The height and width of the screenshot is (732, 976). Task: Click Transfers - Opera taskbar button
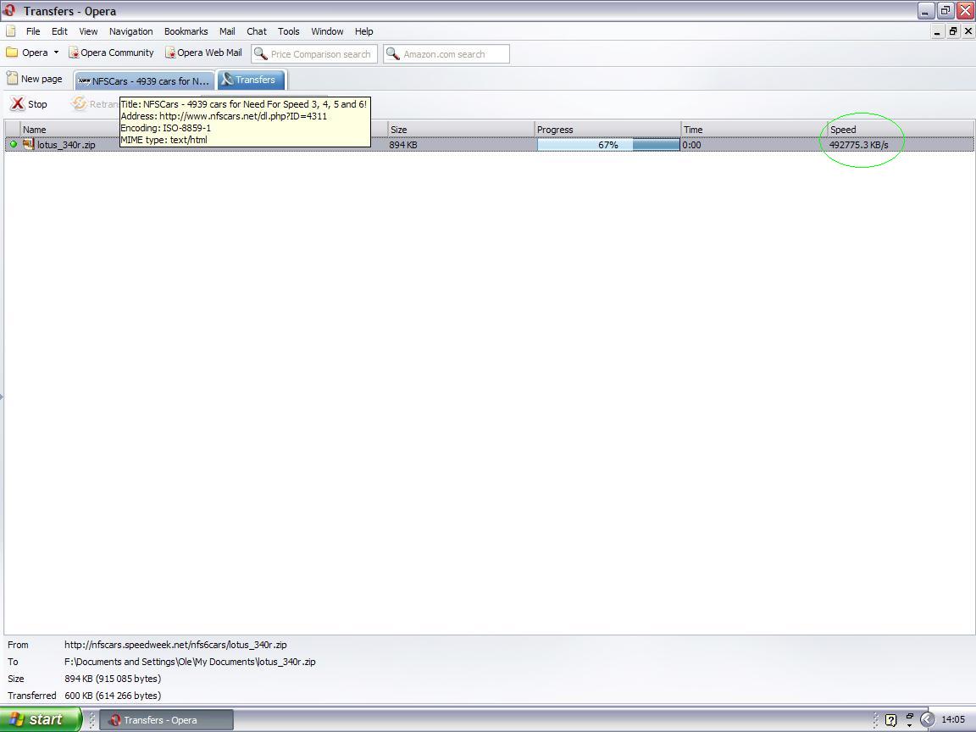[x=166, y=720]
